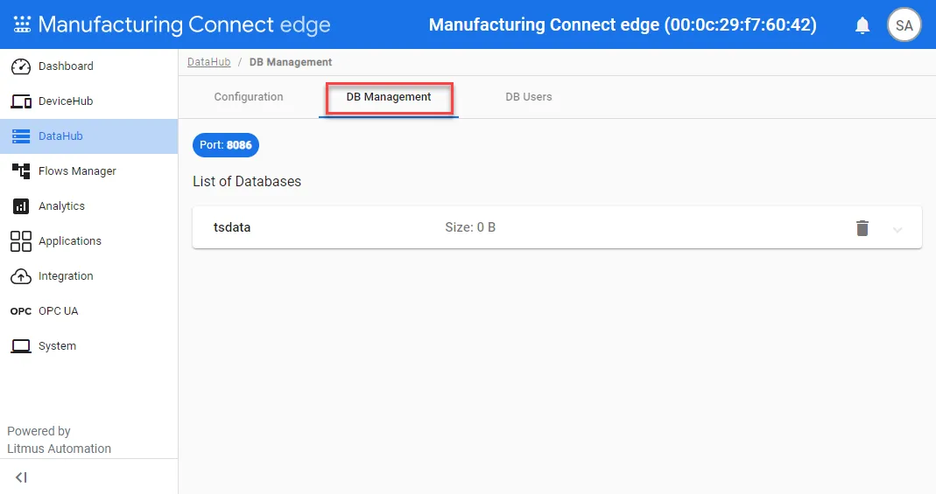Image resolution: width=936 pixels, height=494 pixels.
Task: Open Flows Manager from the sidebar
Action: (x=89, y=171)
